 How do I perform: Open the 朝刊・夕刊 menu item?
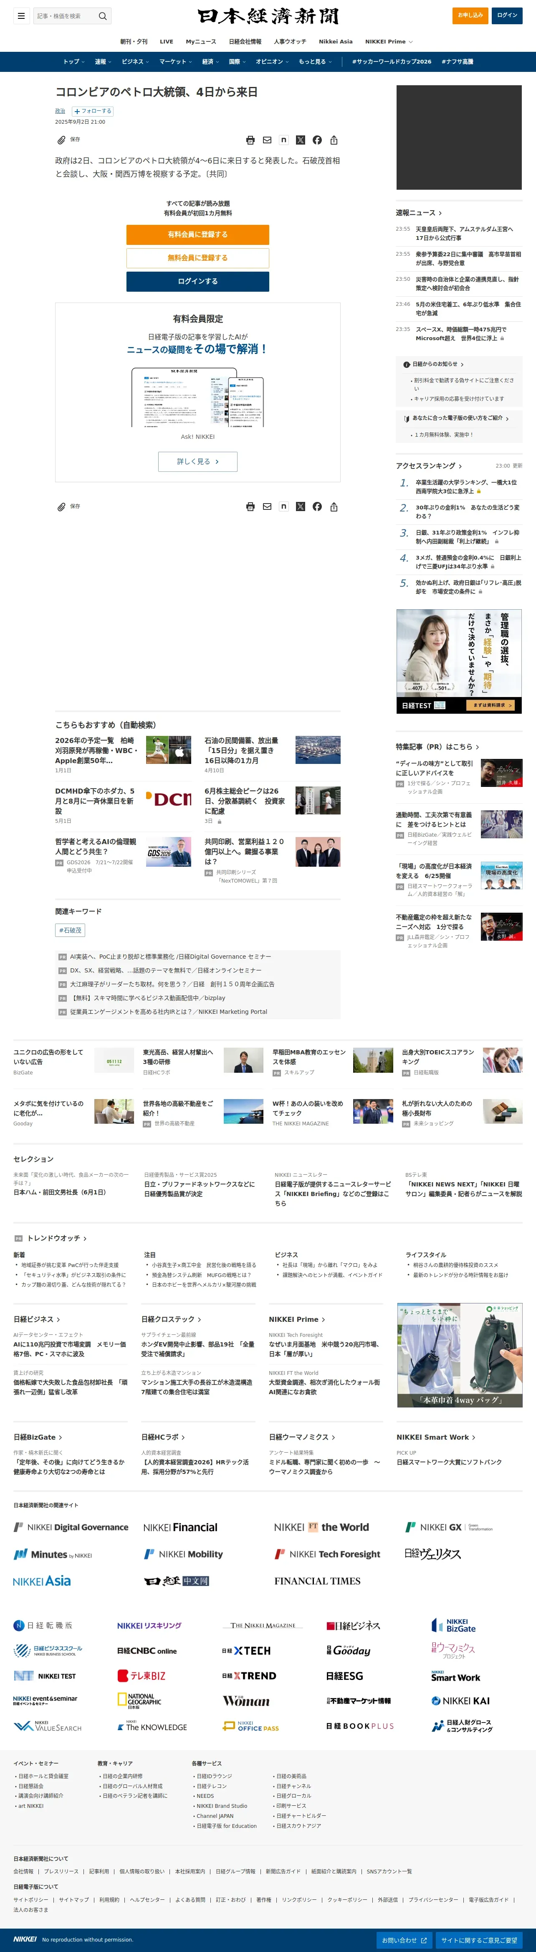click(x=134, y=42)
